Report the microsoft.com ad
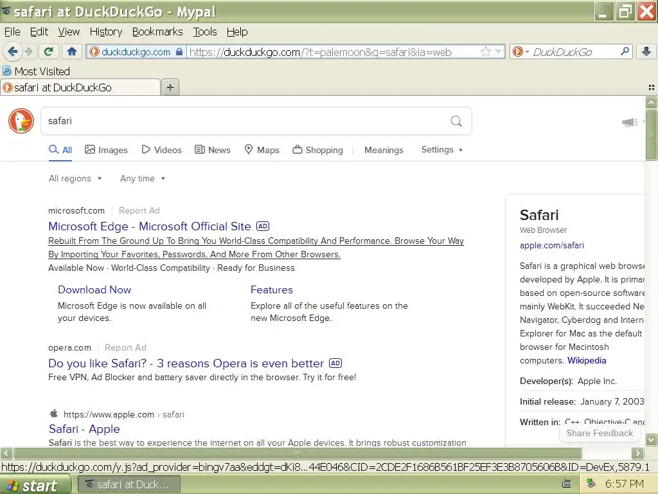The height and width of the screenshot is (494, 658). (139, 210)
